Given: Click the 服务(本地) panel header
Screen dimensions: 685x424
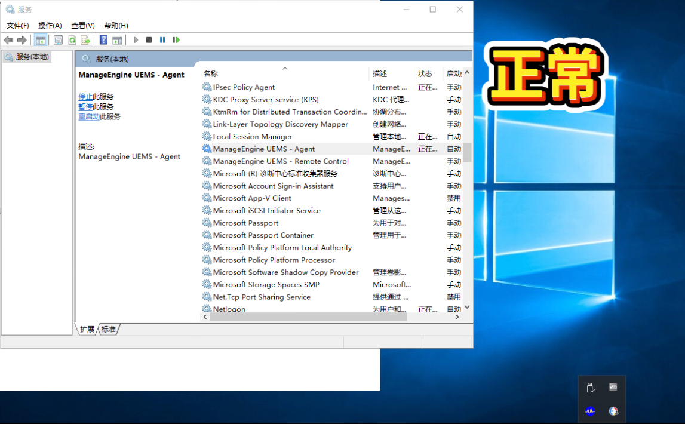Looking at the screenshot, I should 274,59.
